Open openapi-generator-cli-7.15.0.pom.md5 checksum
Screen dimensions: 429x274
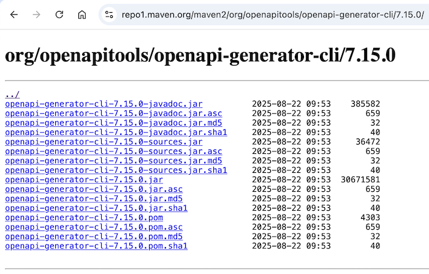(x=94, y=237)
